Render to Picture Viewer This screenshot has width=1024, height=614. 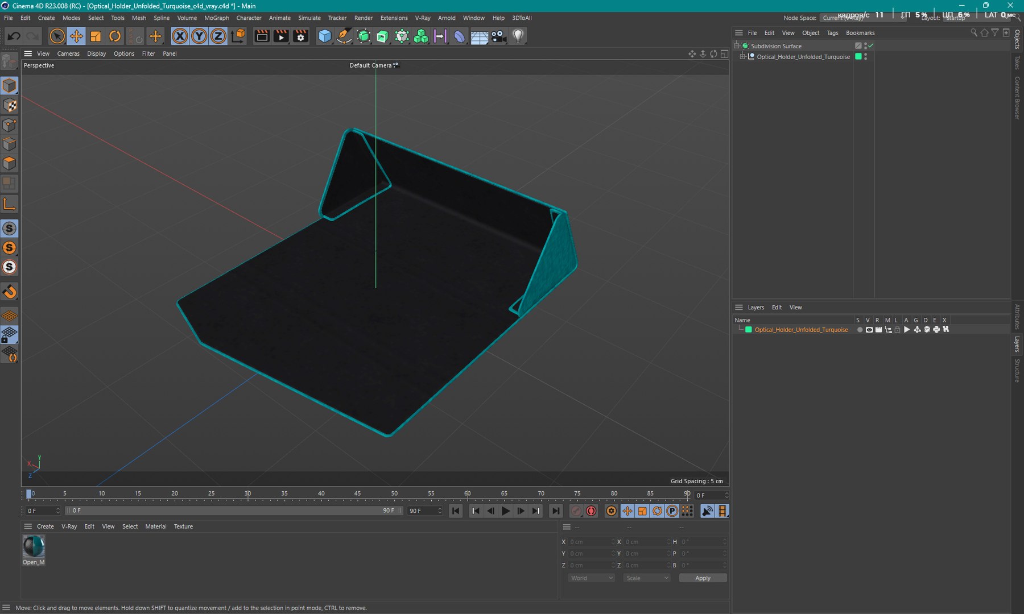[281, 36]
